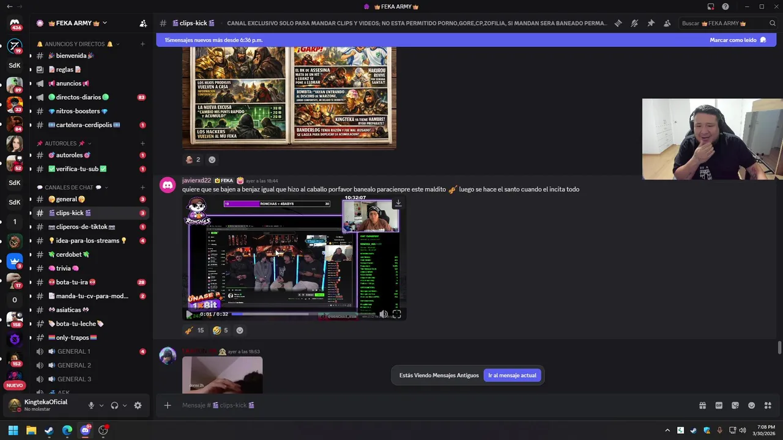Open clipers-de-tiktok channel
Screen dimensions: 783x440
tap(90, 227)
